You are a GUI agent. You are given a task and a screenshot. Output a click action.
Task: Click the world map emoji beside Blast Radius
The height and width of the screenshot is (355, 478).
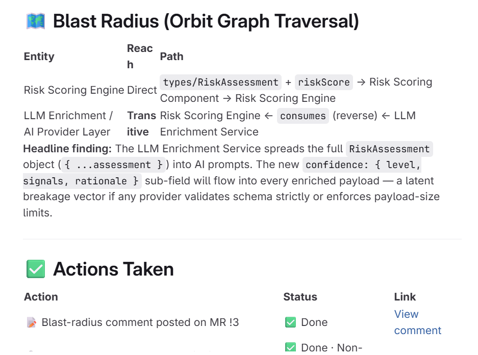(36, 21)
